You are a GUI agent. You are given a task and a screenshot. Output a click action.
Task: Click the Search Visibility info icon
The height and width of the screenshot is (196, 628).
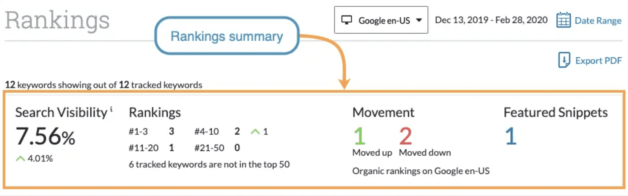click(x=111, y=109)
